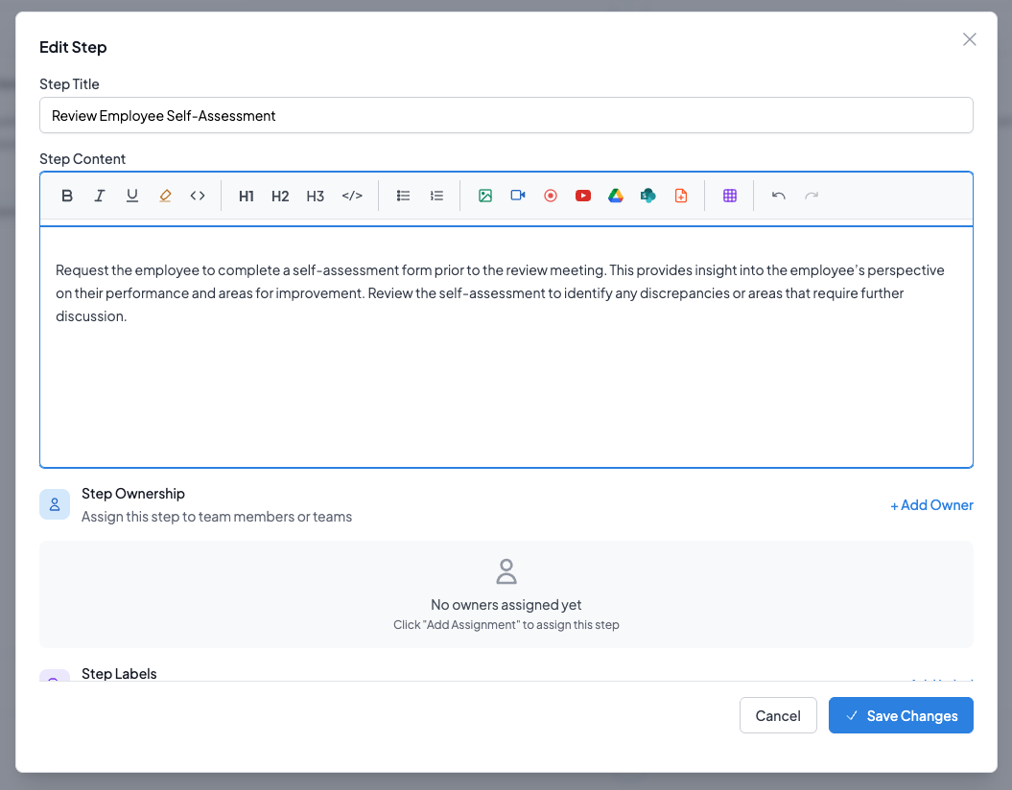The width and height of the screenshot is (1012, 790).
Task: Click the red screen recording icon
Action: click(551, 196)
